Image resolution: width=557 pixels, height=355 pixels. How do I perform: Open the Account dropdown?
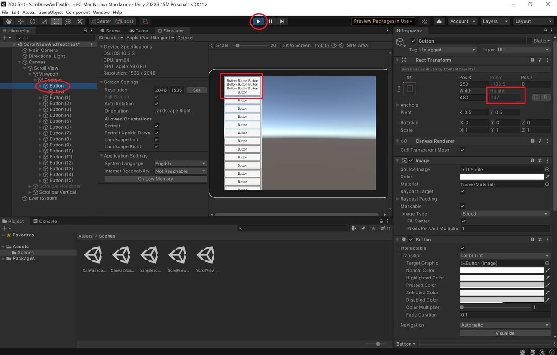462,21
